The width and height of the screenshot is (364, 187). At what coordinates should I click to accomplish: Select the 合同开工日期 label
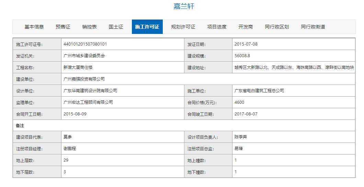tap(29, 114)
